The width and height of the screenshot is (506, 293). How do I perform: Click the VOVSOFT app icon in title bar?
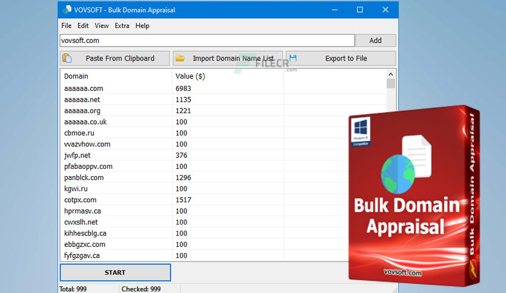(x=67, y=10)
